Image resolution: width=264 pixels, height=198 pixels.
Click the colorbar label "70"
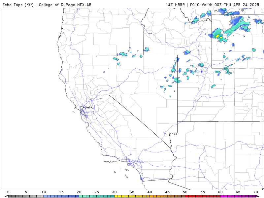[x=256, y=192]
